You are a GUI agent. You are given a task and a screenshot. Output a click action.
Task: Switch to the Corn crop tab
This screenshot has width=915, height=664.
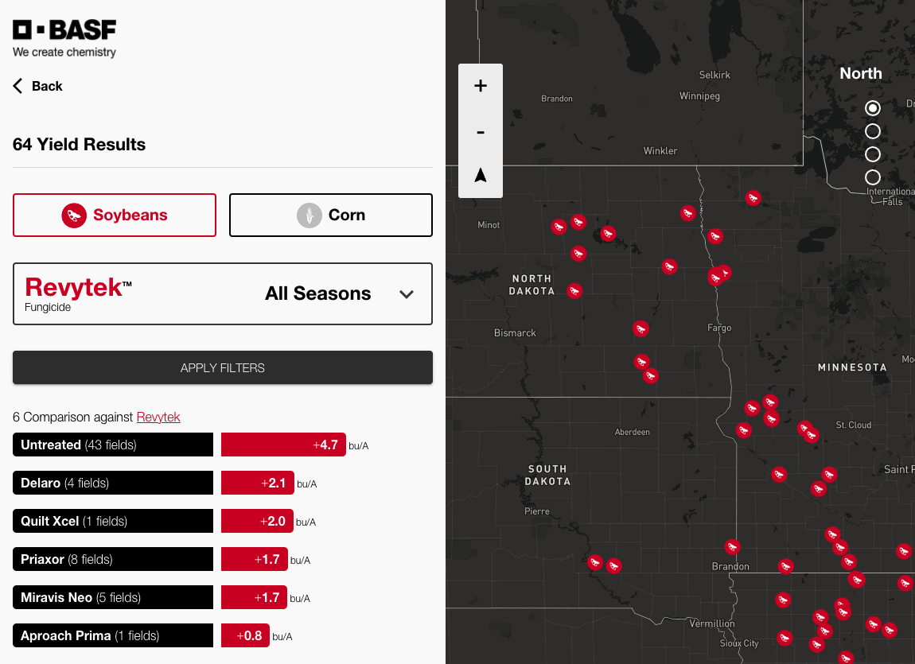pyautogui.click(x=331, y=216)
